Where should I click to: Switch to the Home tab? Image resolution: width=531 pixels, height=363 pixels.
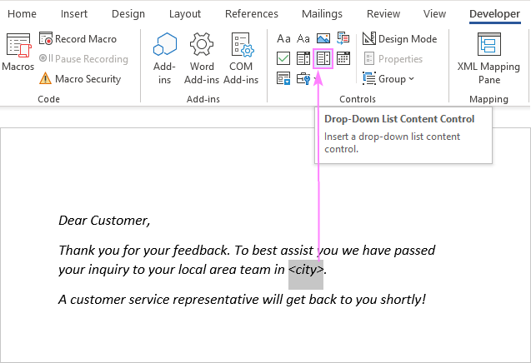pyautogui.click(x=22, y=14)
